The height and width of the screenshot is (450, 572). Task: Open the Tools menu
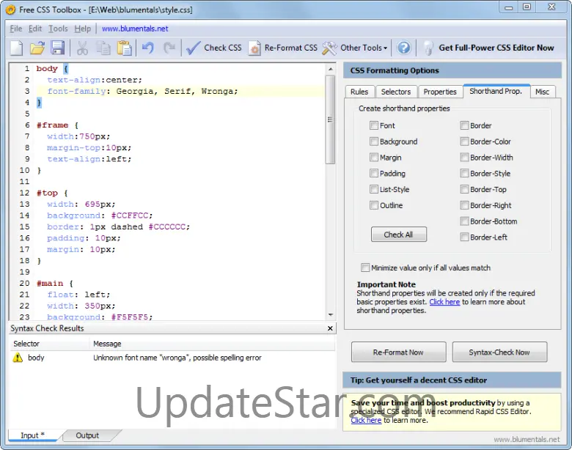coord(58,29)
